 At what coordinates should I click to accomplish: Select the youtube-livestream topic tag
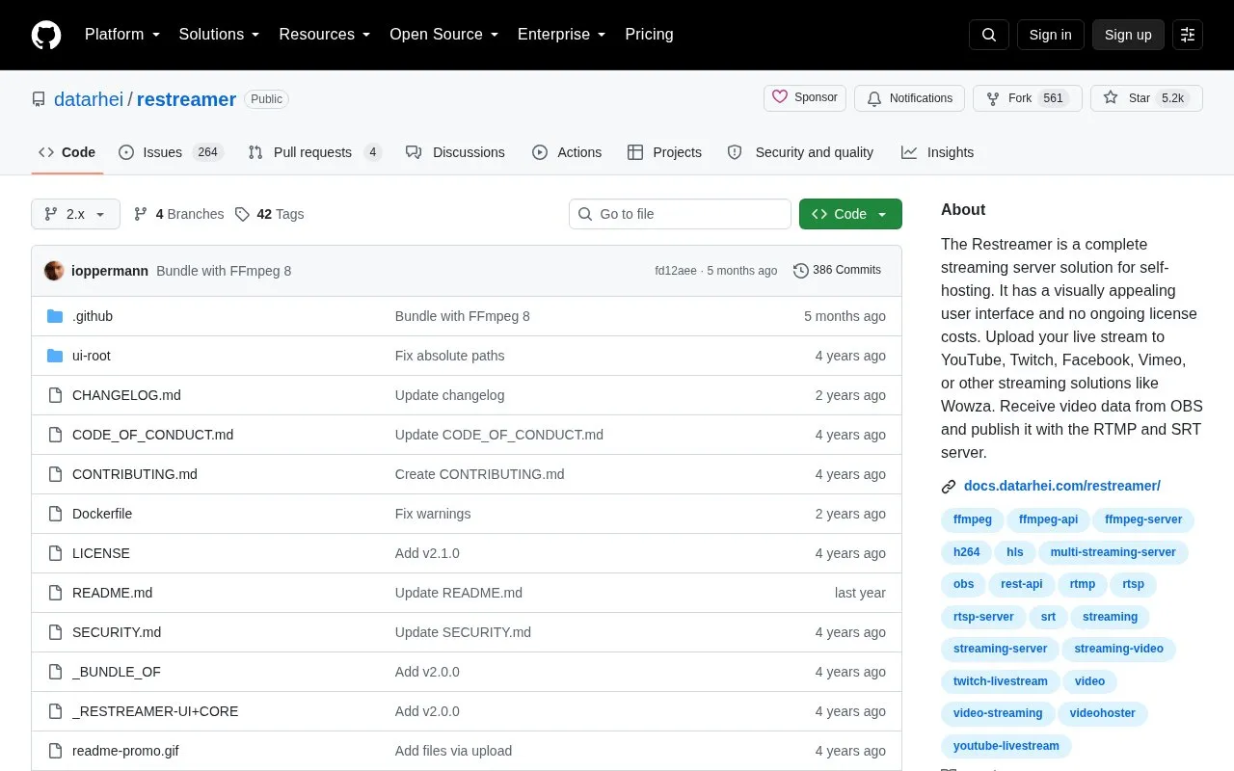[x=1006, y=746]
